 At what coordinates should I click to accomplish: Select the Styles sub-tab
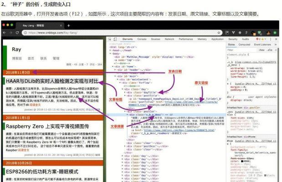pyautogui.click(x=231, y=45)
